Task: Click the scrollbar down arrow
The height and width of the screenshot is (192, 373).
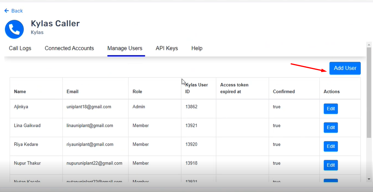Action: pos(369,179)
